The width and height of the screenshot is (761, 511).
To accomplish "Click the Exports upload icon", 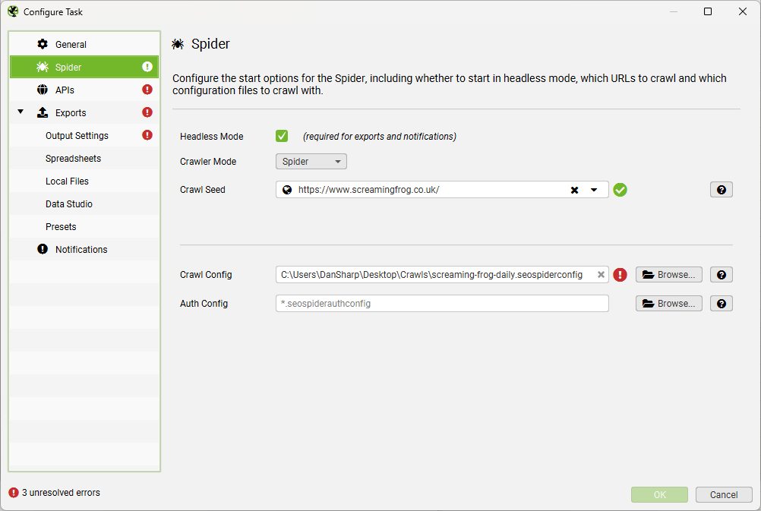I will pos(43,112).
